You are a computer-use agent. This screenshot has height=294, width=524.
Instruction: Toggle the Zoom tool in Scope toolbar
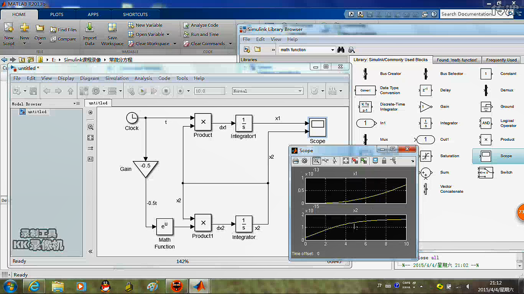point(316,161)
